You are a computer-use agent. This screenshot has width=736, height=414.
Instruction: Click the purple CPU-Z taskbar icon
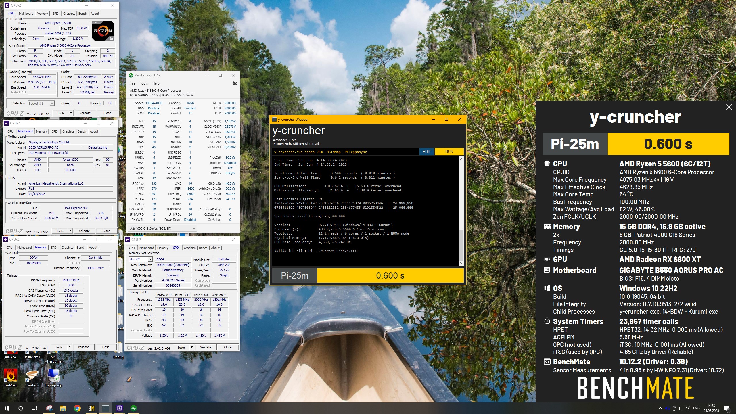[120, 408]
